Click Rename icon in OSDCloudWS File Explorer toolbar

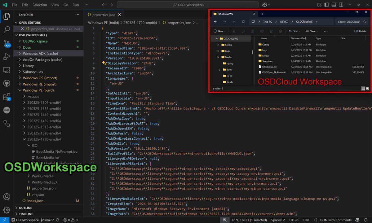click(x=262, y=31)
